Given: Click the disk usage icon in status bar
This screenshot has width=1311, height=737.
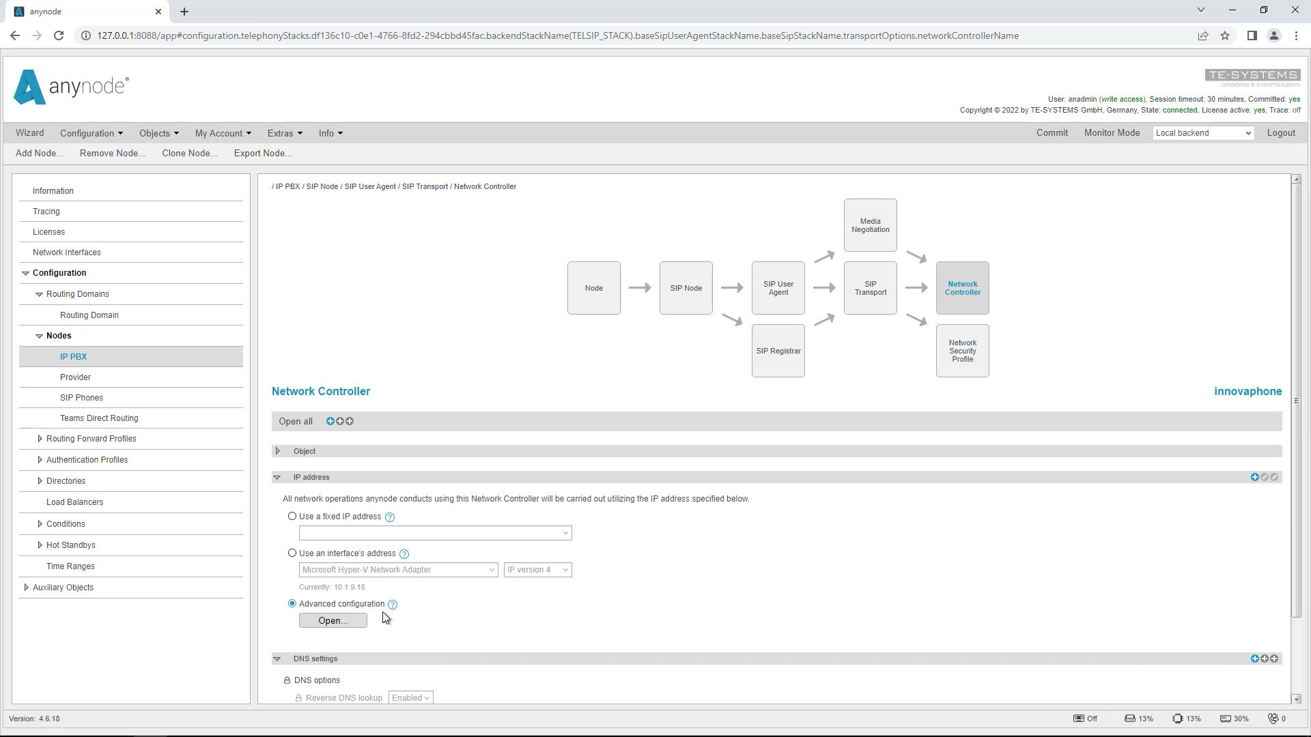Looking at the screenshot, I should tap(1130, 719).
